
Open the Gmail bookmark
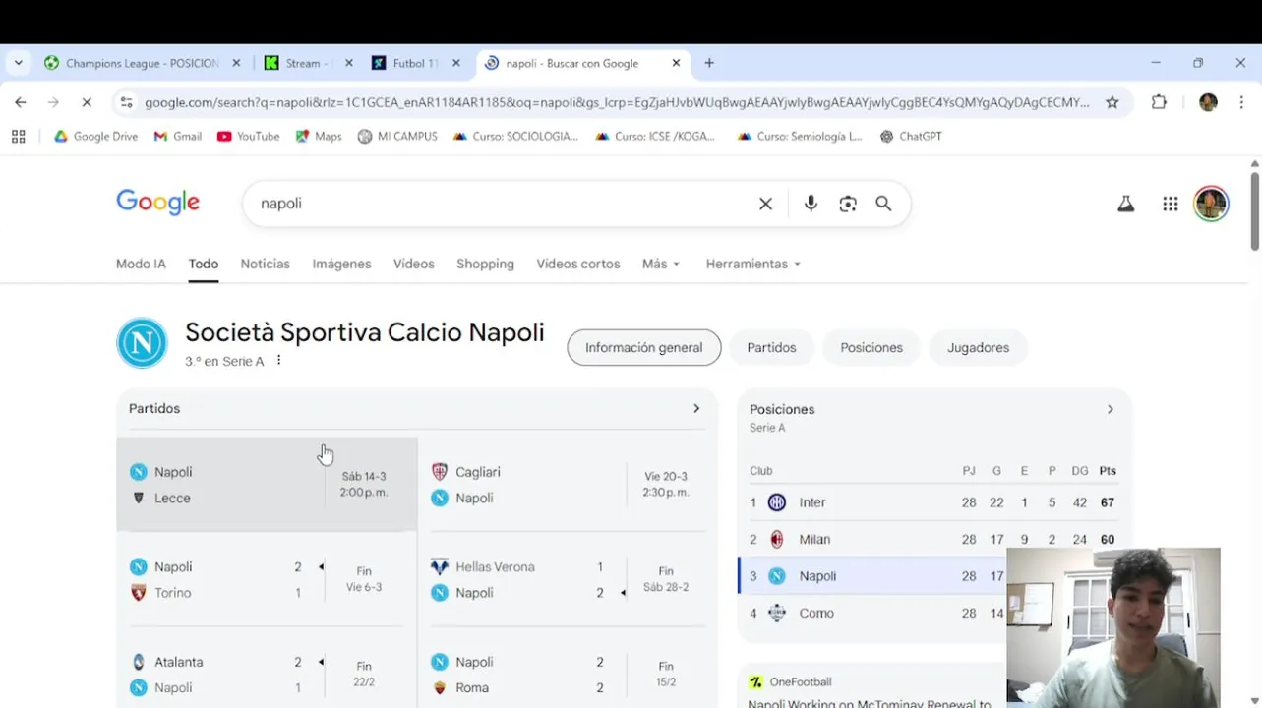178,137
